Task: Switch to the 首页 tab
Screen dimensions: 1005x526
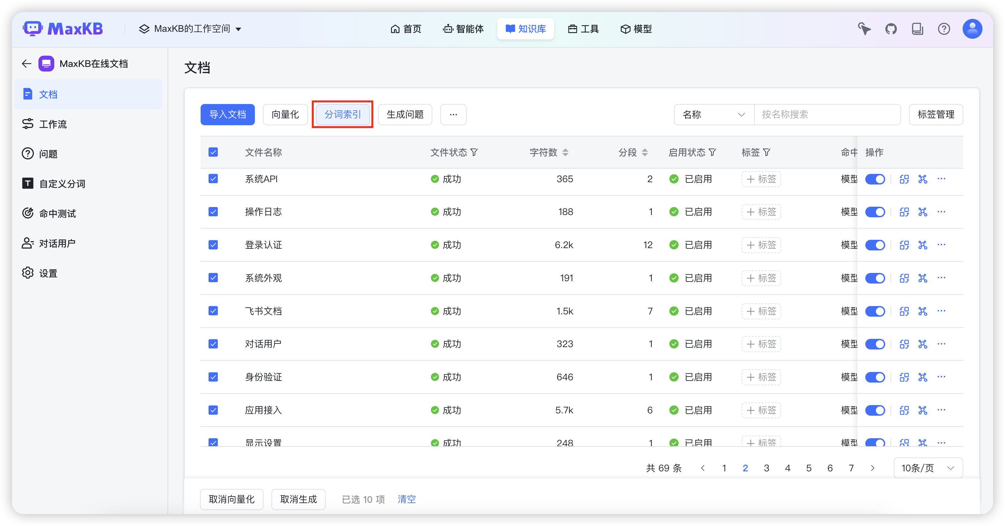Action: (x=406, y=29)
